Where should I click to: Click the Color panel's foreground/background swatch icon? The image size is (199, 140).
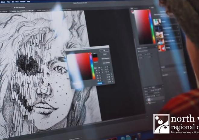pos(132,12)
